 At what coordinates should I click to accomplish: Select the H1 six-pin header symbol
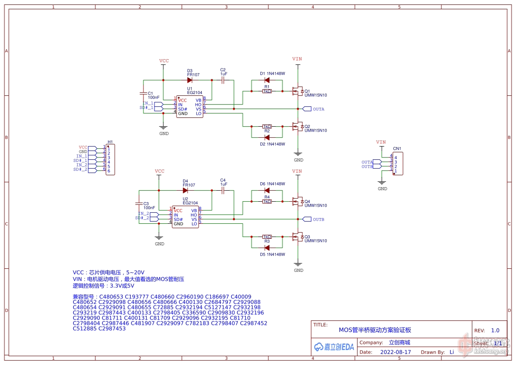110,160
